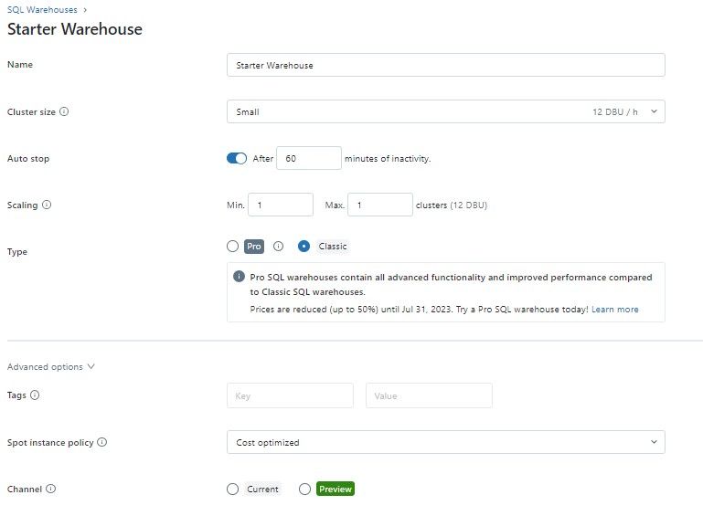Select the Pro warehouse type radio button
The image size is (703, 516).
click(x=232, y=247)
